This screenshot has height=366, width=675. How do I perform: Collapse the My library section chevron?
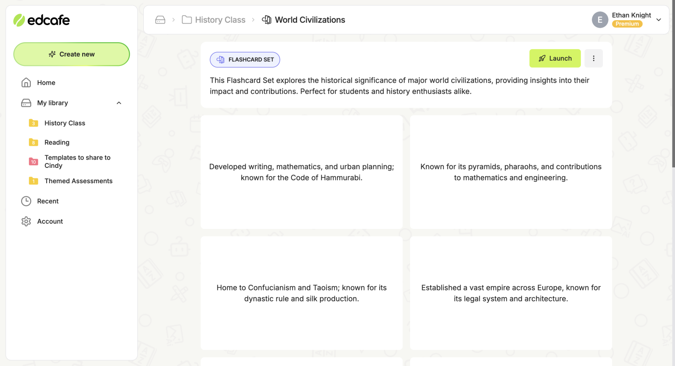119,103
